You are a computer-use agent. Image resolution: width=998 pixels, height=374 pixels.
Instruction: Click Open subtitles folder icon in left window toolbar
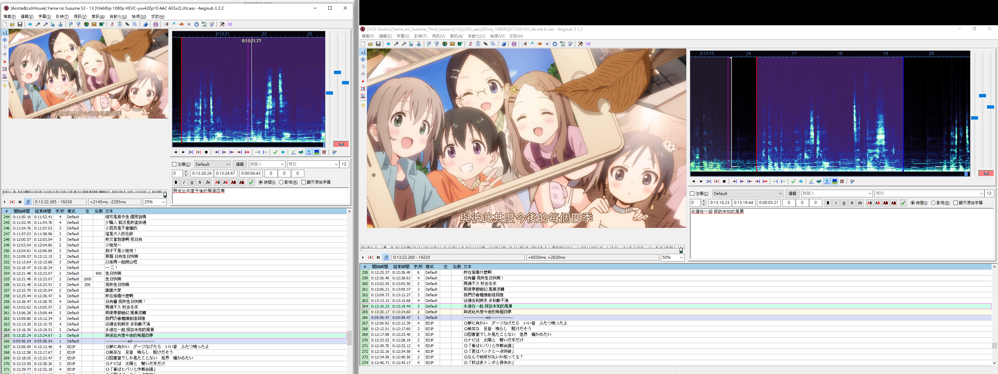(x=12, y=24)
